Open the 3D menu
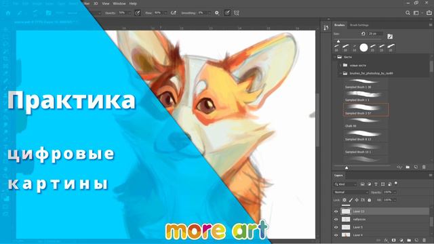The width and height of the screenshot is (434, 244). tap(96, 3)
